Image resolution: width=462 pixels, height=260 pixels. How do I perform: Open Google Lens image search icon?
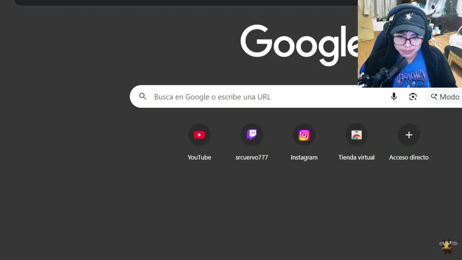(413, 96)
